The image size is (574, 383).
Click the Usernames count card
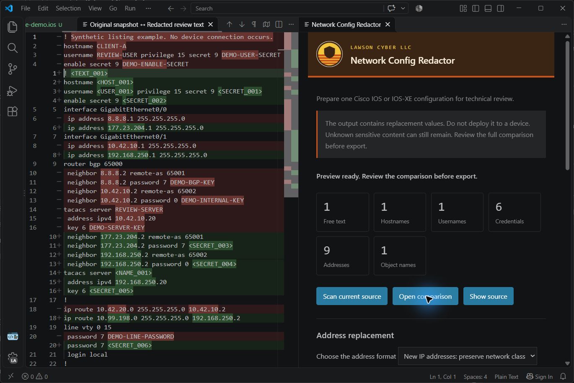[x=457, y=212]
